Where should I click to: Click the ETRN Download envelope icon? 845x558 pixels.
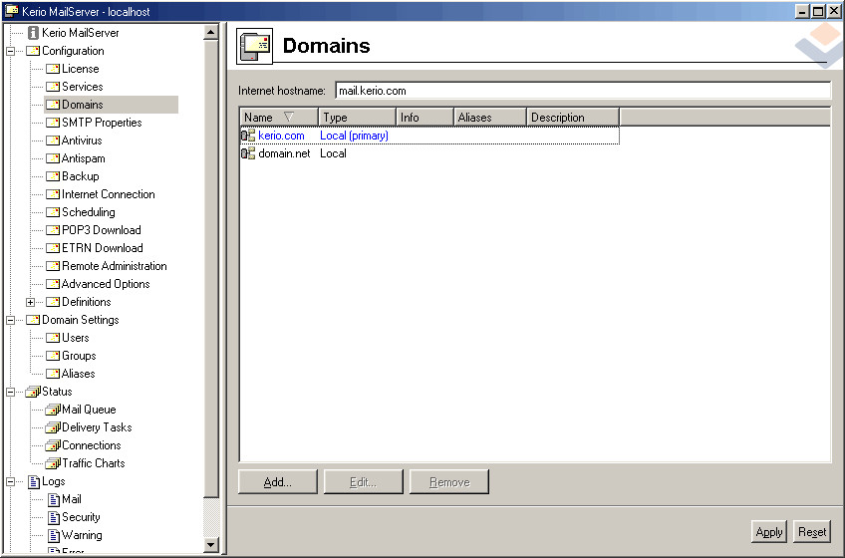pyautogui.click(x=53, y=248)
